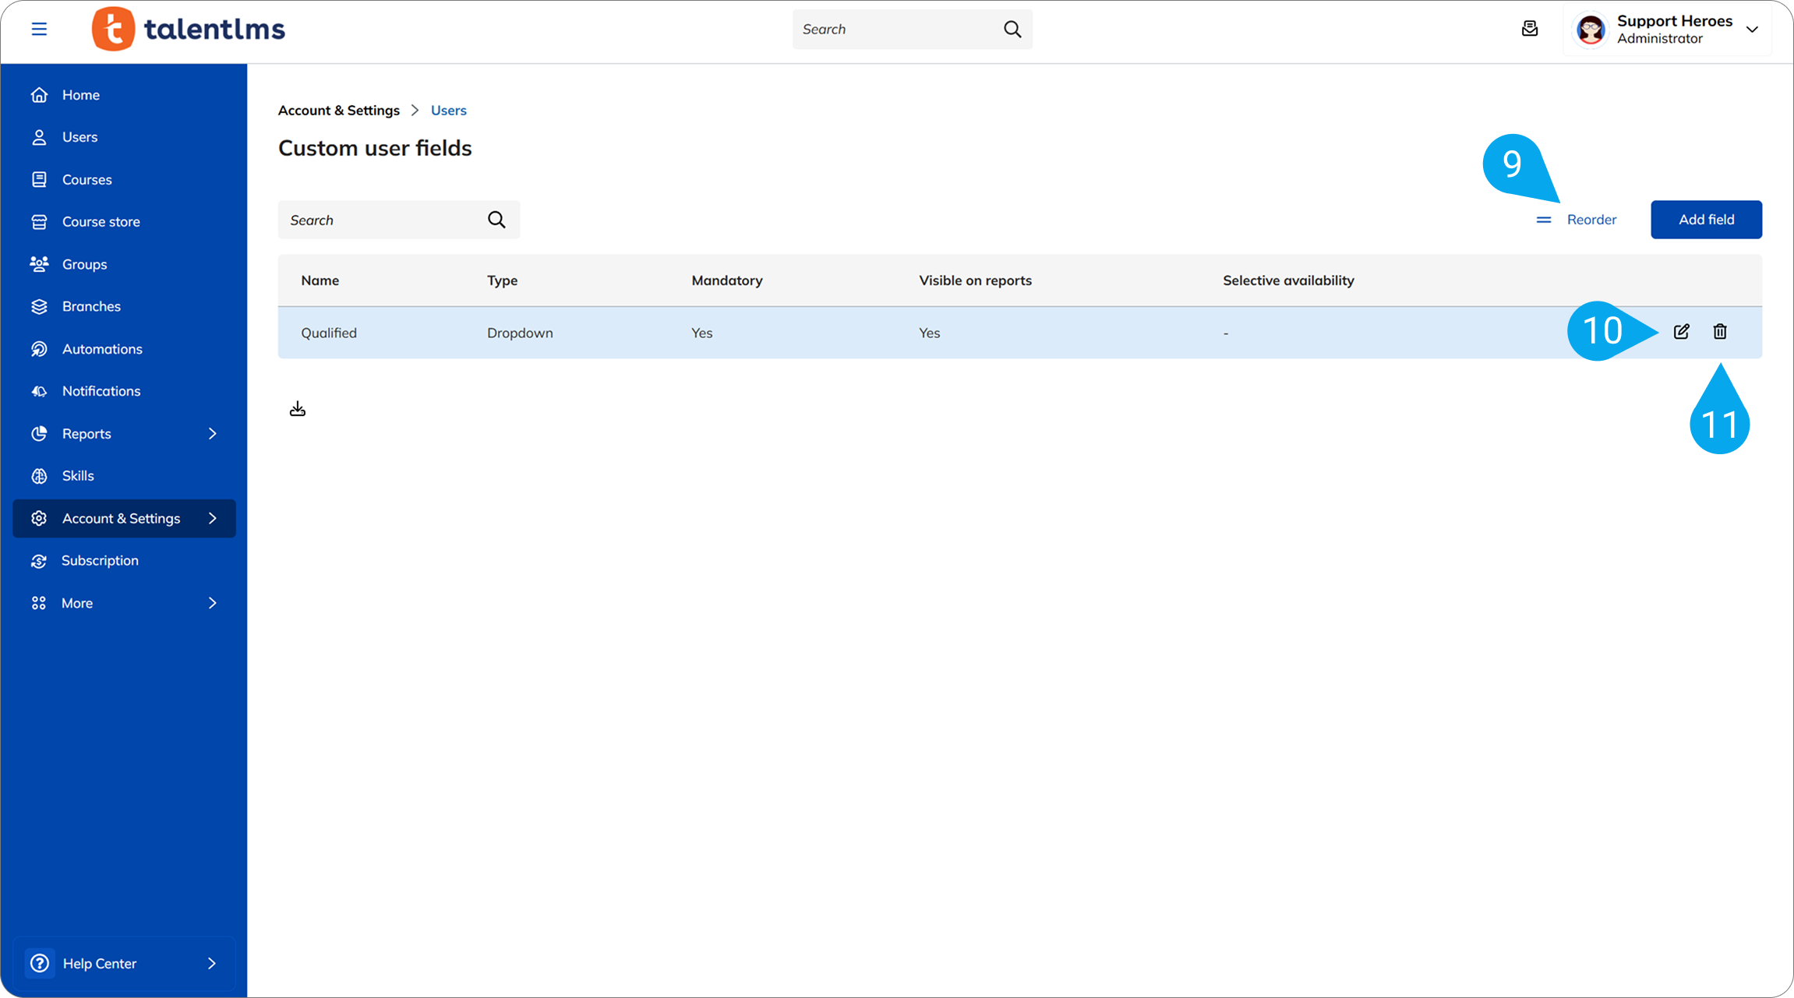Go to Branches in the sidebar
1794x998 pixels.
[x=91, y=306]
